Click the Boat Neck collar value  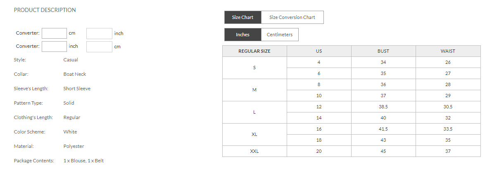[75, 74]
